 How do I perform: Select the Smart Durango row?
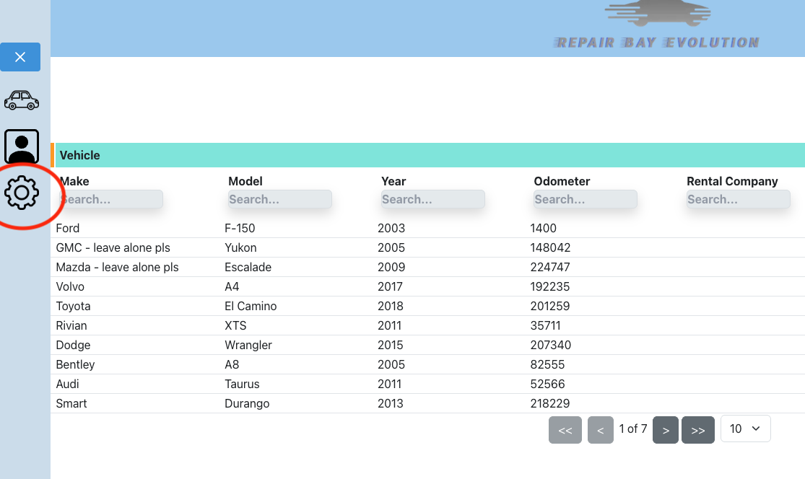coord(289,403)
